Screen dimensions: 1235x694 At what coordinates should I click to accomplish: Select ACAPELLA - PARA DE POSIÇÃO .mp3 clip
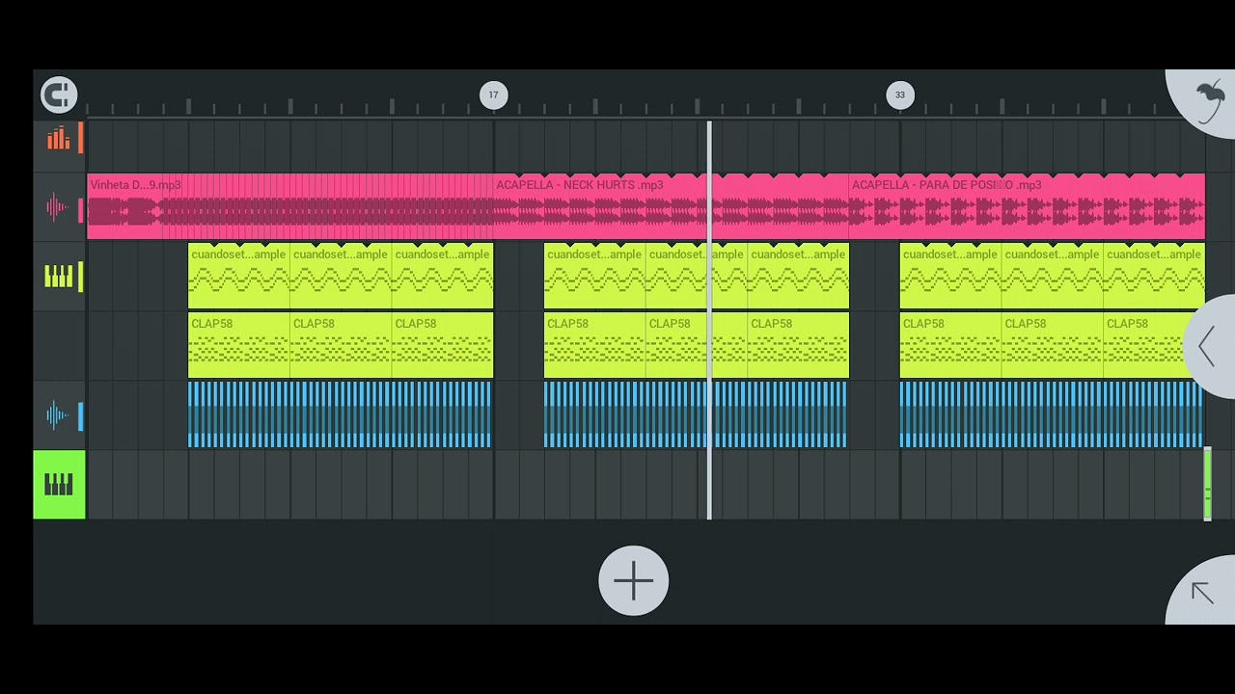[1028, 206]
